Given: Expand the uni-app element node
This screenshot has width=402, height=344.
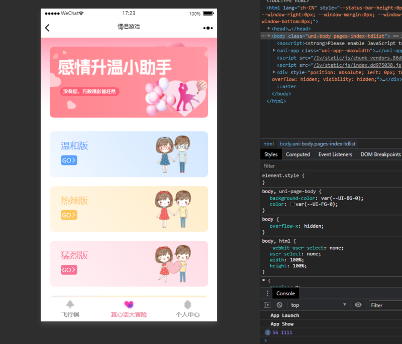Looking at the screenshot, I should (x=274, y=50).
